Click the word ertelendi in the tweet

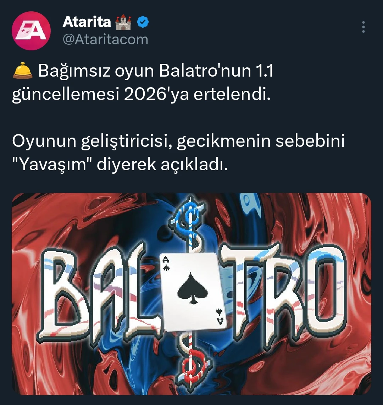click(x=232, y=94)
